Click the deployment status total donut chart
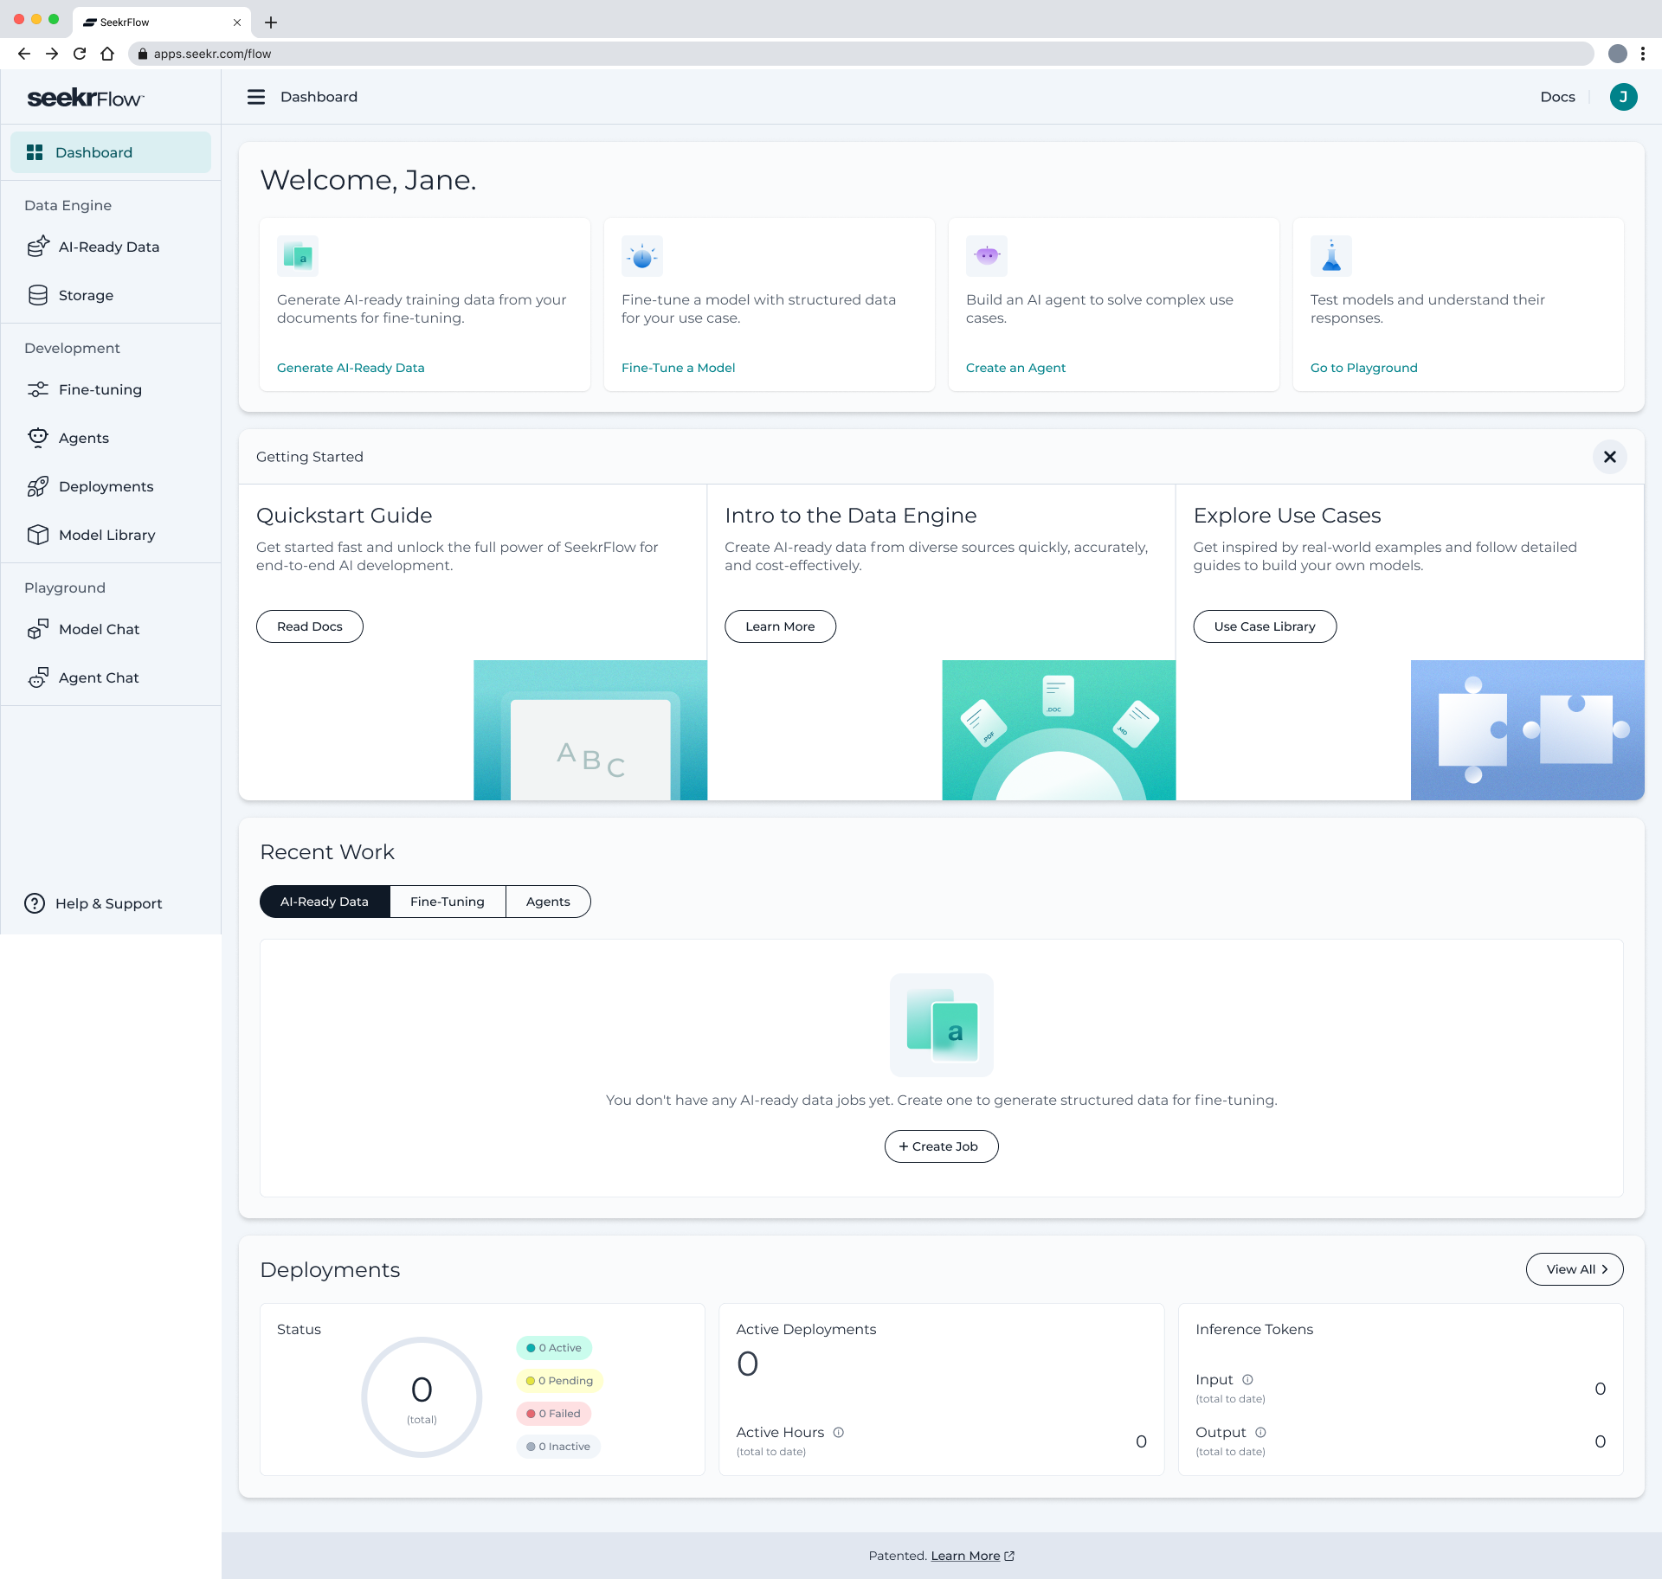 [x=422, y=1397]
